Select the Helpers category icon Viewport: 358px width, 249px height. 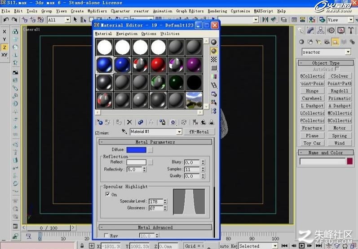coord(335,42)
